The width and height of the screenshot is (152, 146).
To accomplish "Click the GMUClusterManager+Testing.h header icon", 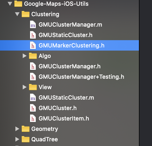I will [33, 77].
